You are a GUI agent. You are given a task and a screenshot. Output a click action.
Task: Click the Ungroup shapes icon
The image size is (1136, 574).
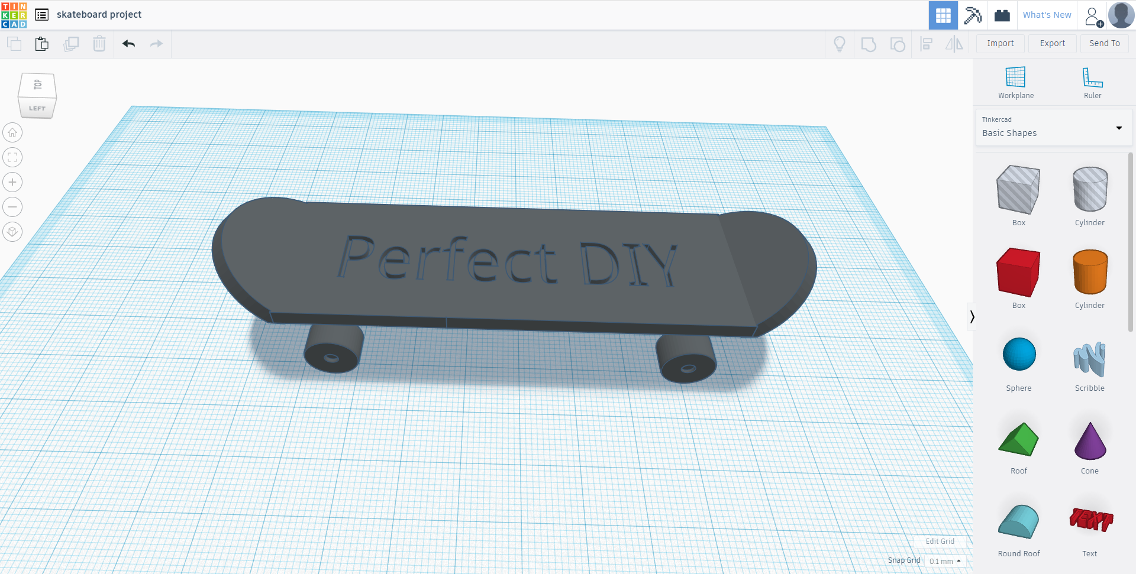coord(898,44)
